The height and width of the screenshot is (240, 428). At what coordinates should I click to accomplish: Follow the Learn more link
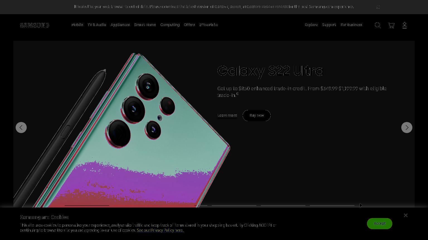tap(227, 116)
